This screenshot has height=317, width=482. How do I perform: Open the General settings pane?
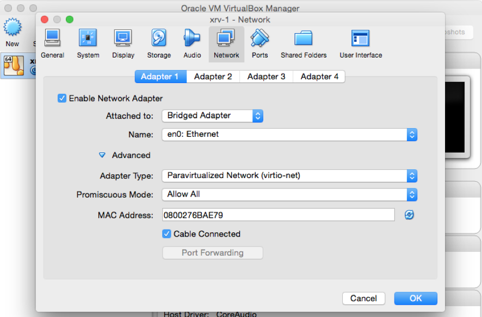click(x=53, y=44)
